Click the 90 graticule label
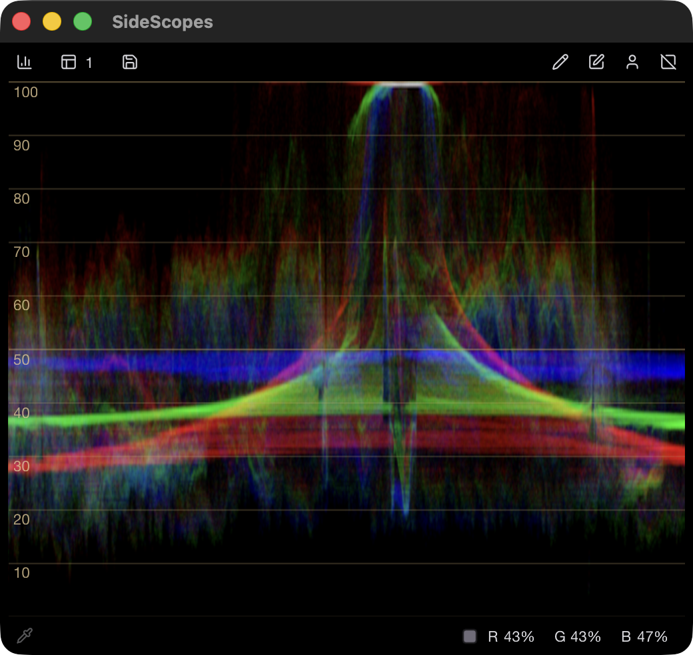The width and height of the screenshot is (693, 655). pos(21,146)
